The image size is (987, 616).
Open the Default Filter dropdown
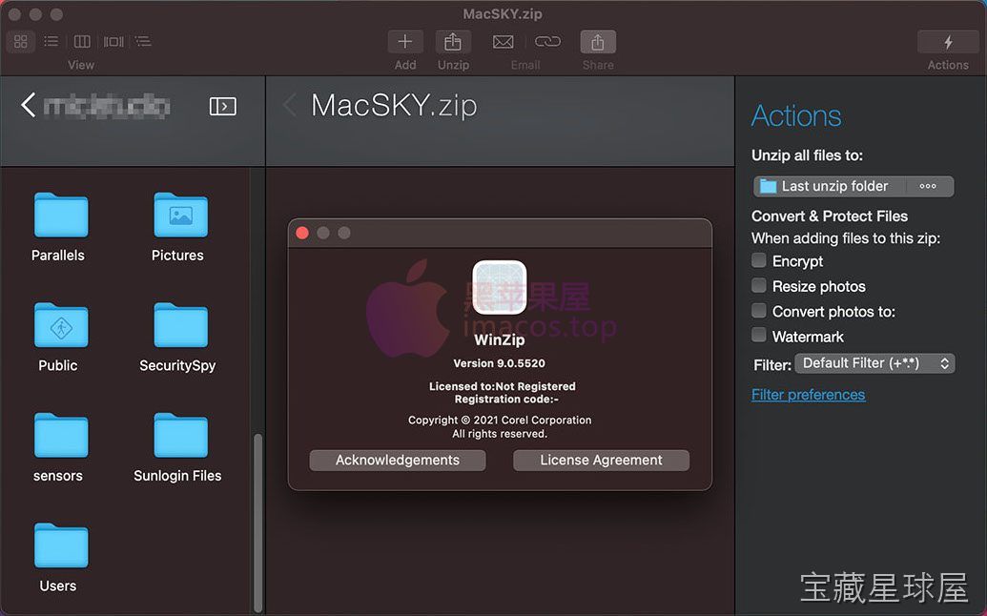(x=875, y=363)
